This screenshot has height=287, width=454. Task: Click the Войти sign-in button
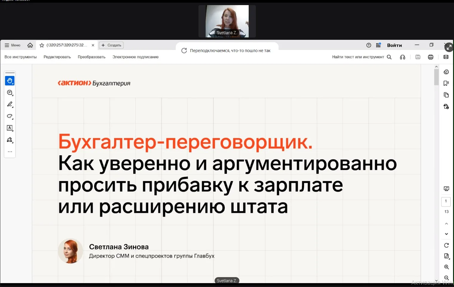click(x=395, y=45)
